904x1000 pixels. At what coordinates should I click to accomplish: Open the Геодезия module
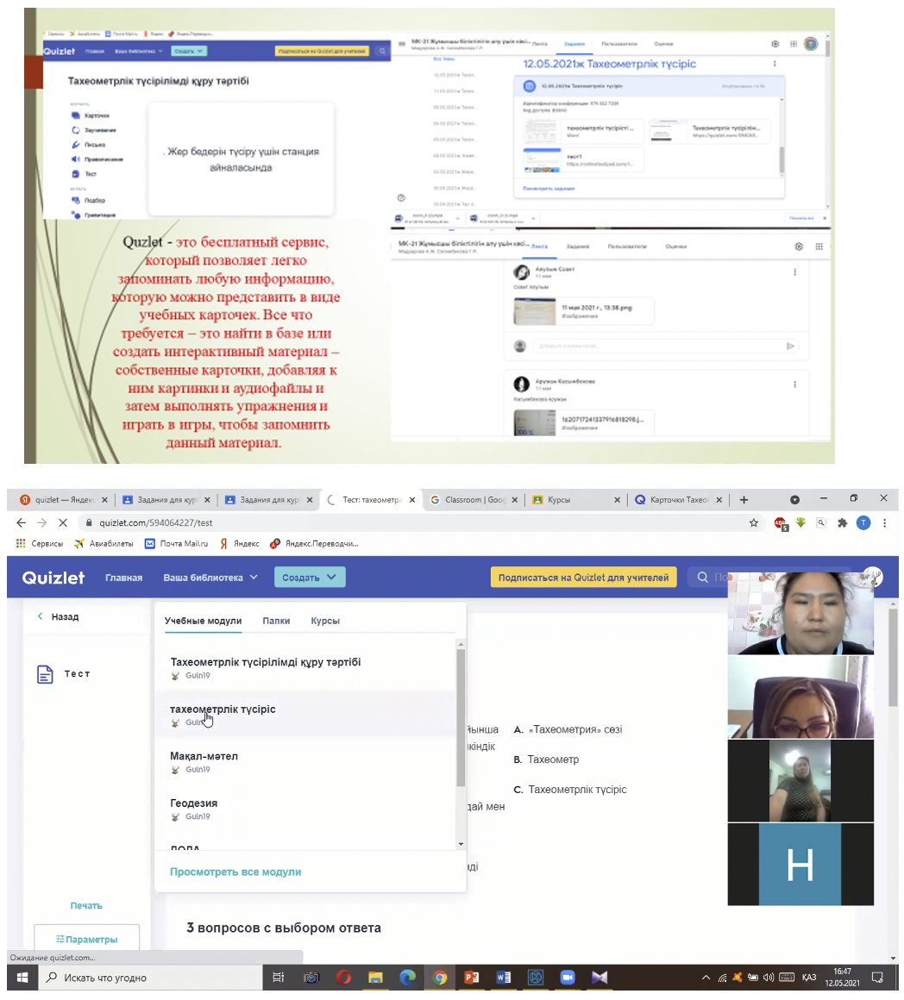(305, 809)
